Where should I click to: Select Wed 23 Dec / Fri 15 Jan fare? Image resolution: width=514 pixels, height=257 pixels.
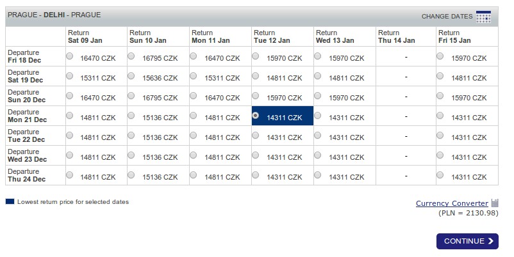point(440,155)
